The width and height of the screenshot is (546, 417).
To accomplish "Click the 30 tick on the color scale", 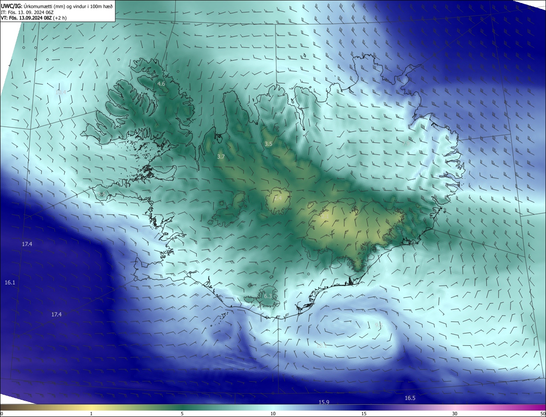I will [x=455, y=414].
